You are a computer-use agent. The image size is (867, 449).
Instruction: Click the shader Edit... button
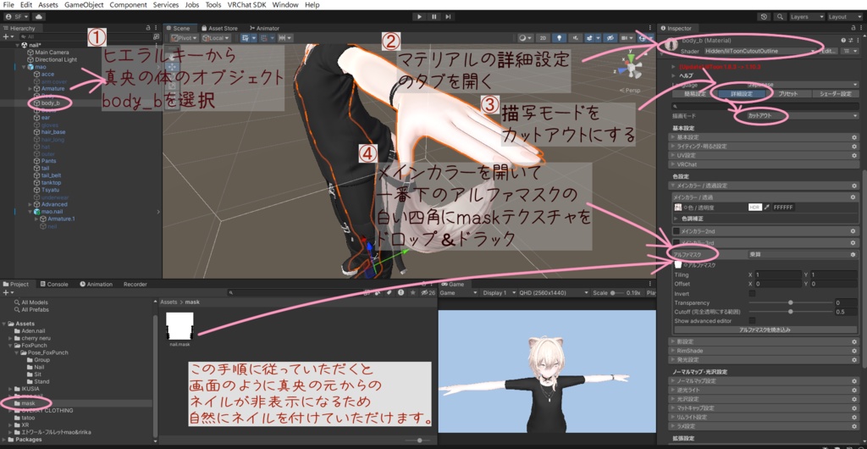[x=828, y=51]
